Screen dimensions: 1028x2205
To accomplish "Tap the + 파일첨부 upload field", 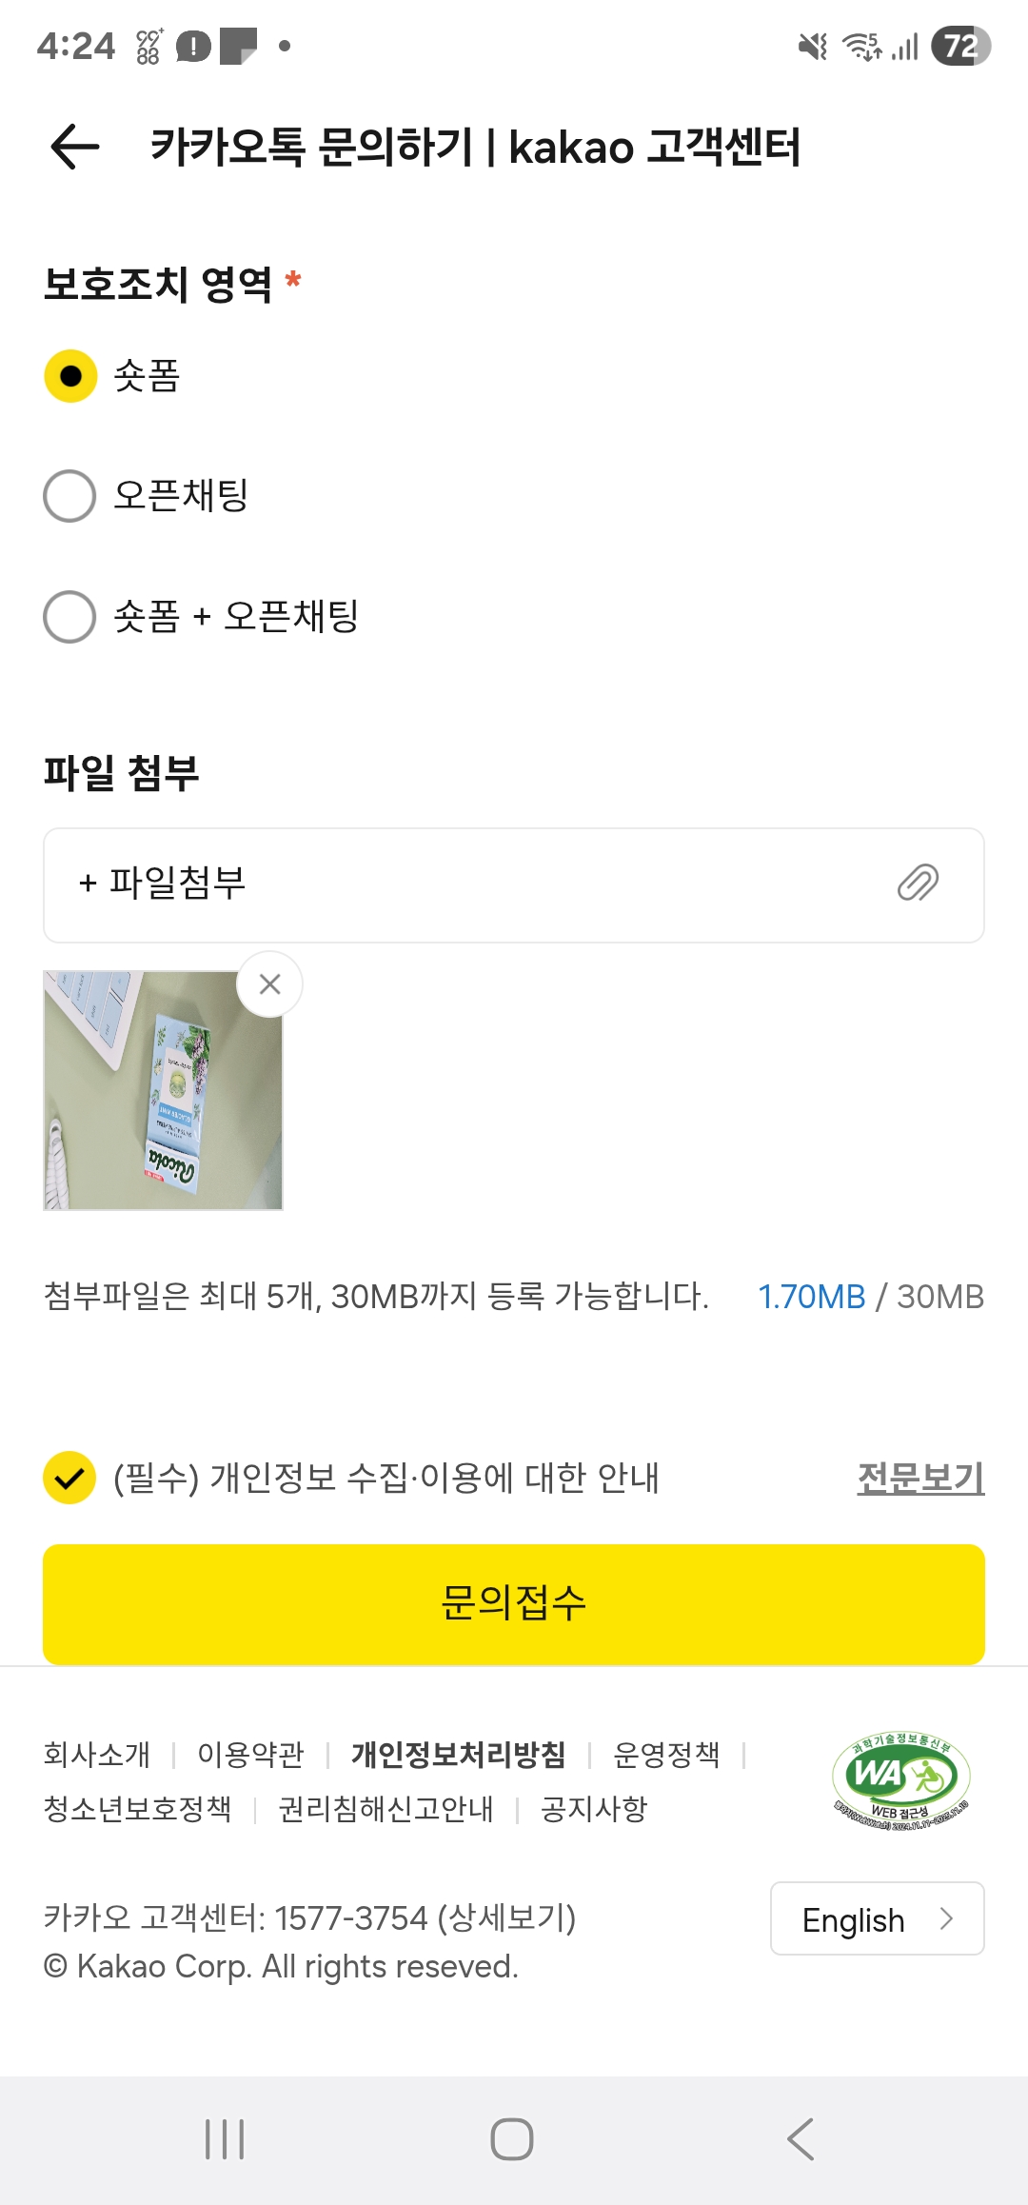I will pyautogui.click(x=457, y=884).
